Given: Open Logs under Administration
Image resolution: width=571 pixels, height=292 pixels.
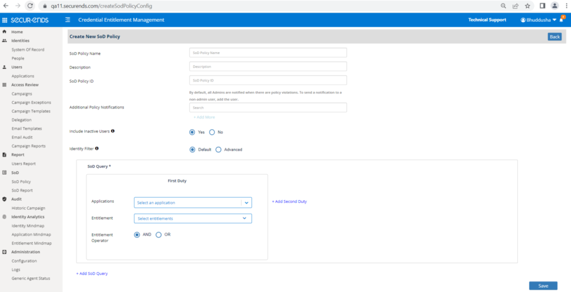Looking at the screenshot, I should tap(16, 270).
